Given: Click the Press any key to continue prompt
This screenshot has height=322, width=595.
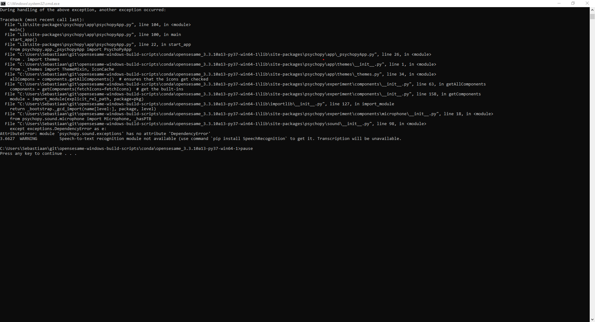Looking at the screenshot, I should (38, 154).
